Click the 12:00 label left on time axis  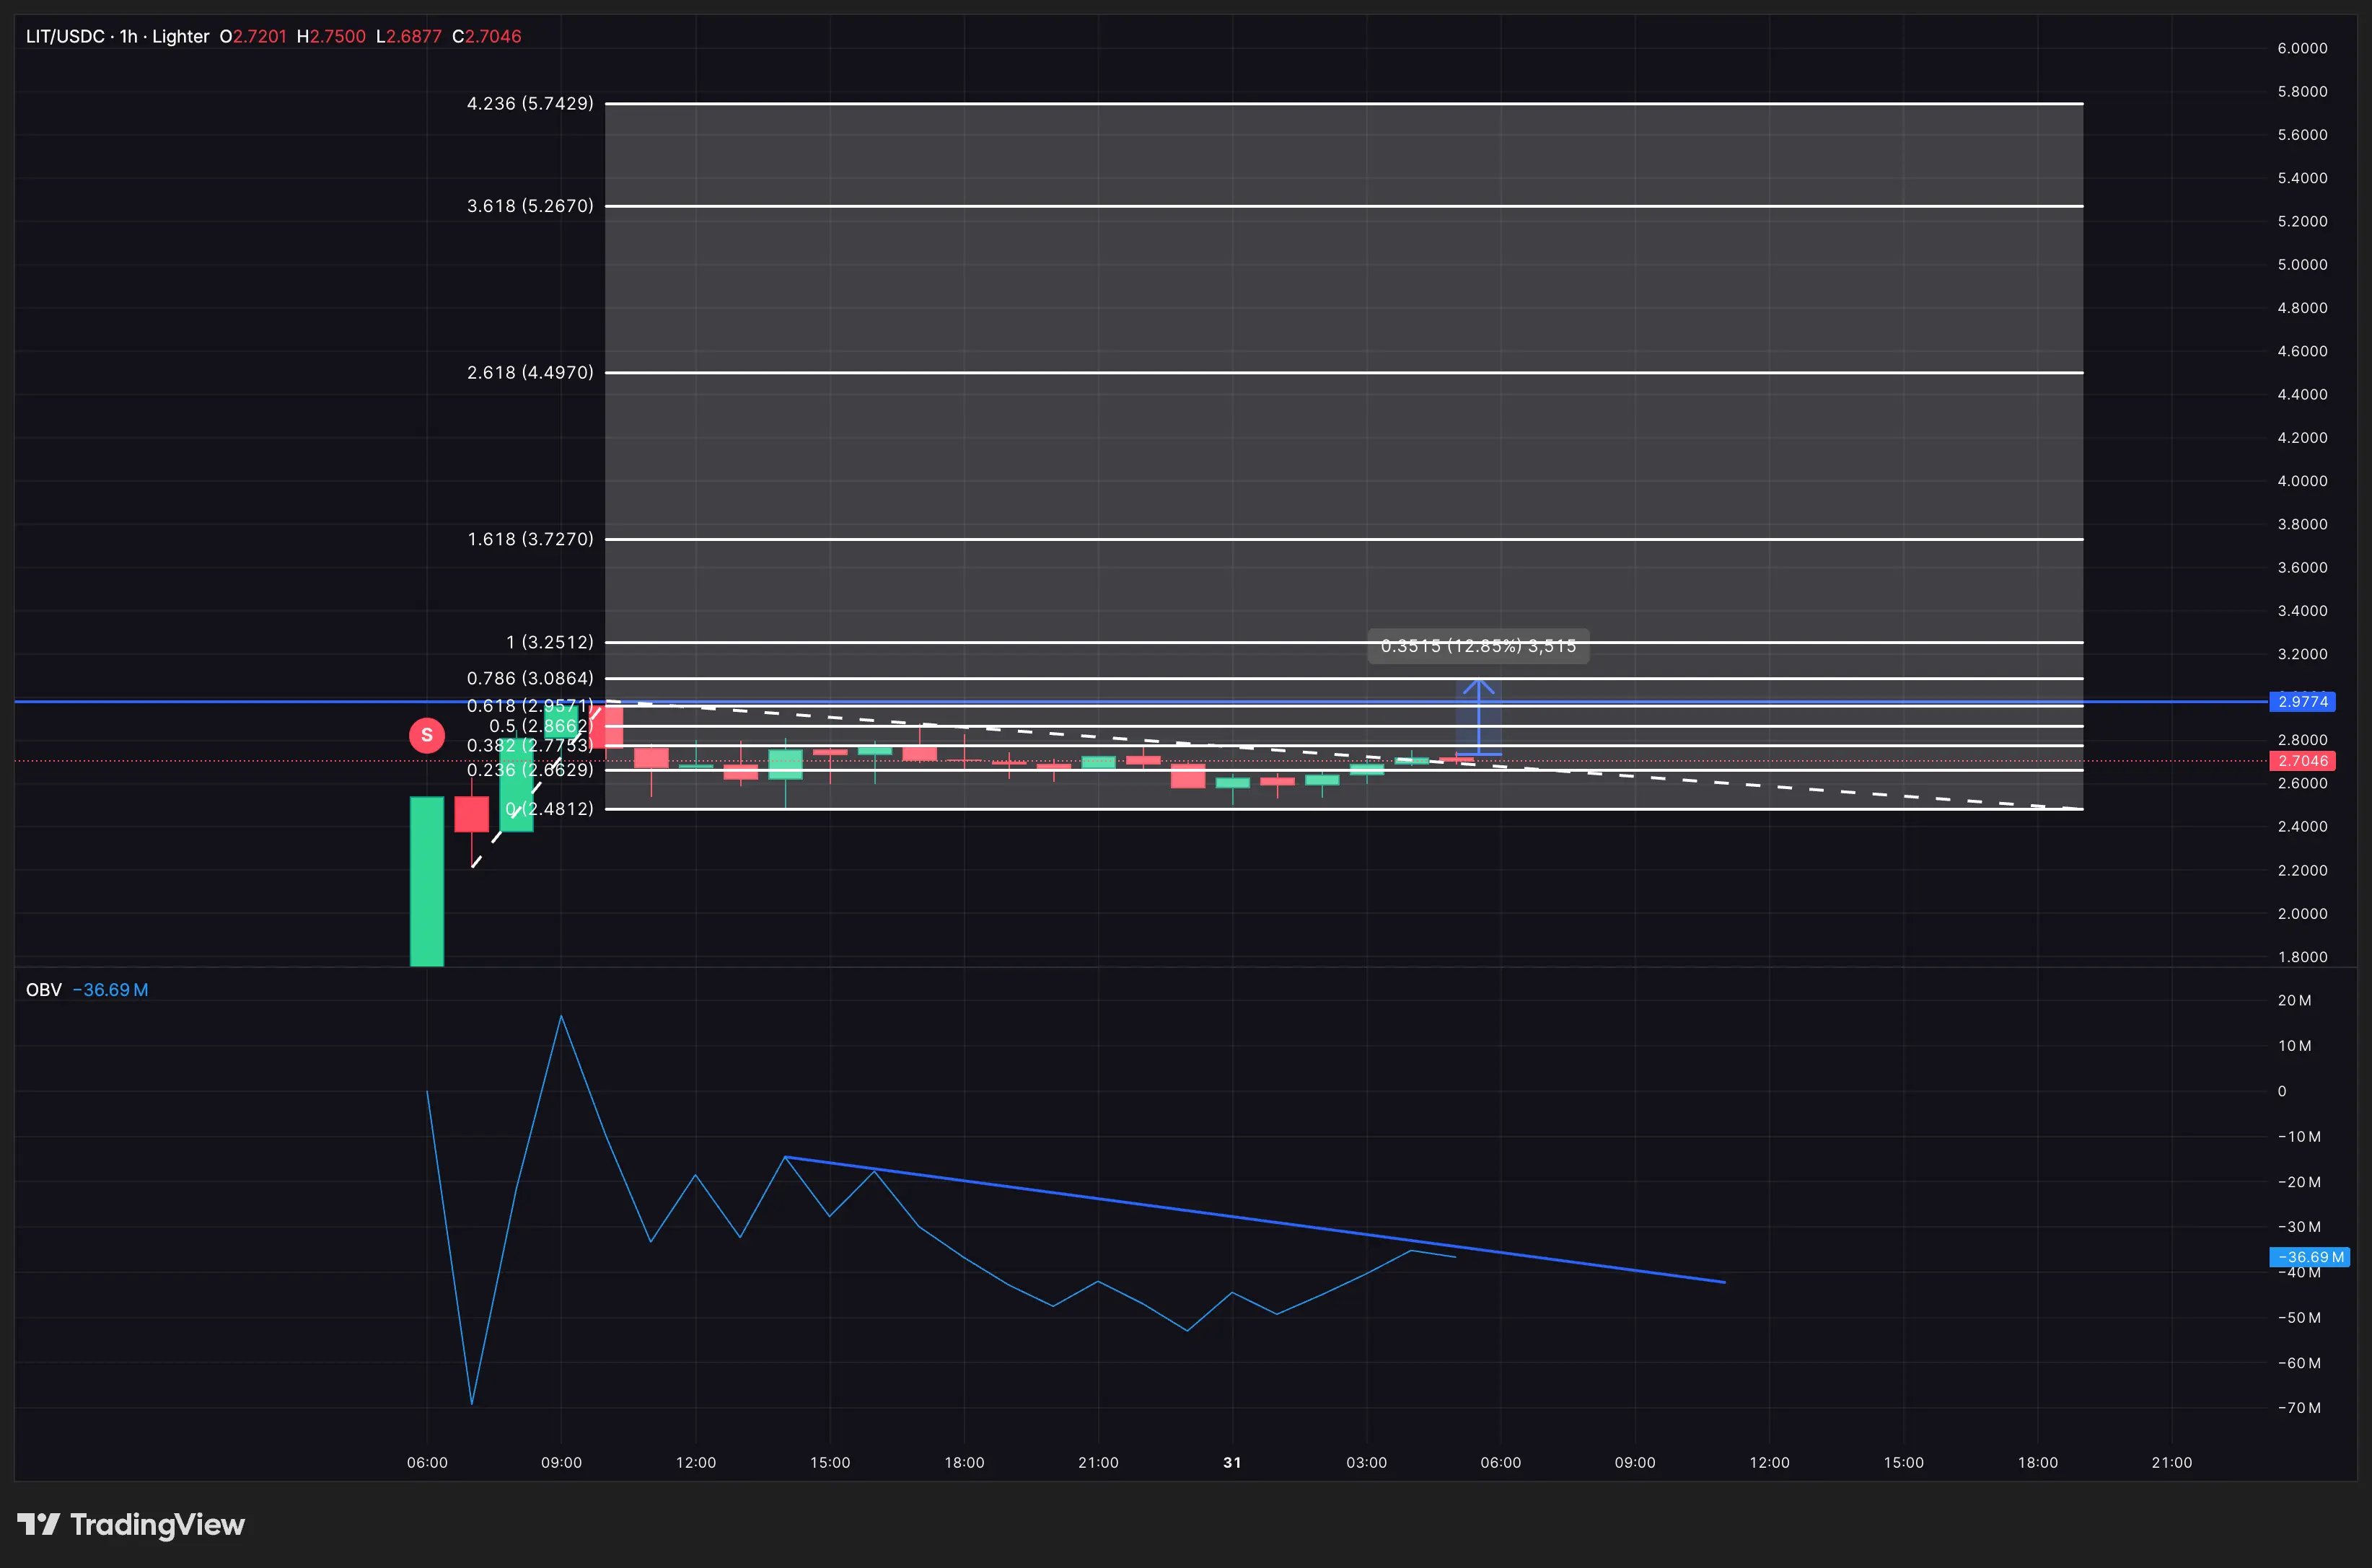coord(696,1462)
